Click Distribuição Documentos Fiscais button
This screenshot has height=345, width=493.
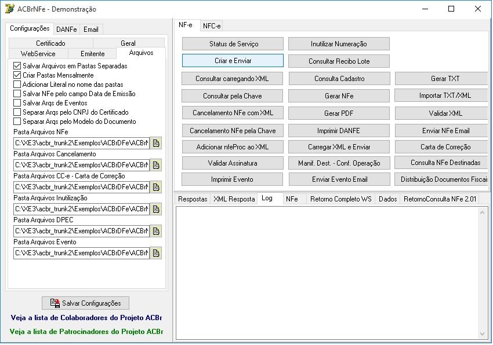pyautogui.click(x=441, y=179)
